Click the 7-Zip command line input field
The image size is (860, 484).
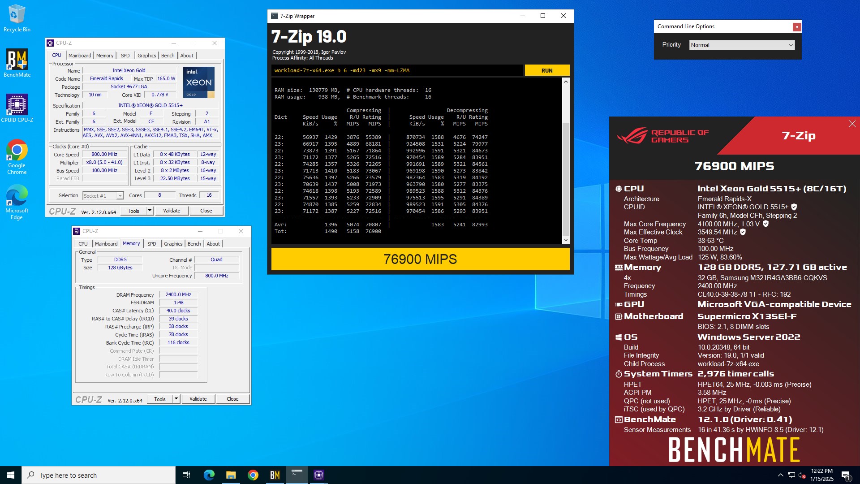click(397, 70)
